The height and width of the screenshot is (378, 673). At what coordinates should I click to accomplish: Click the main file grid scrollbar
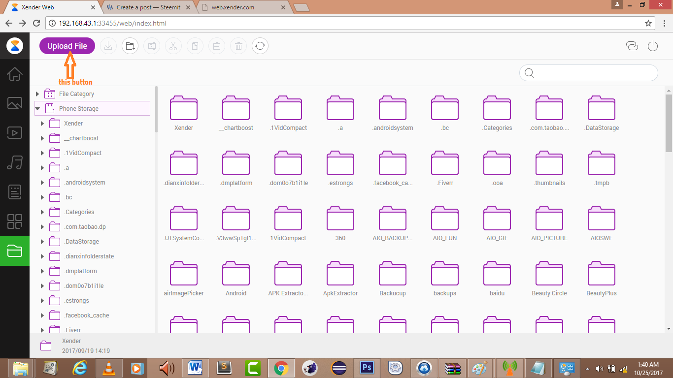[x=669, y=123]
